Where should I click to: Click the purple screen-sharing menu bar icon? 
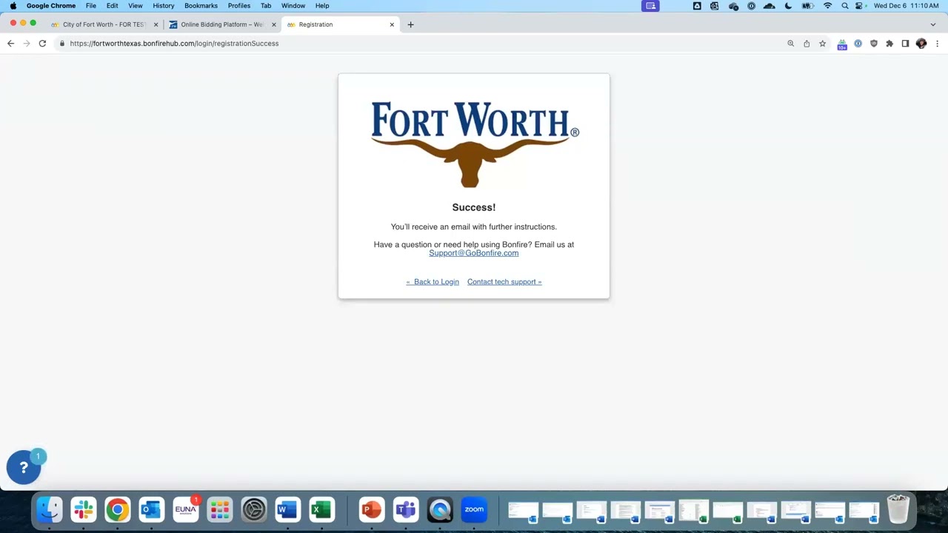650,6
